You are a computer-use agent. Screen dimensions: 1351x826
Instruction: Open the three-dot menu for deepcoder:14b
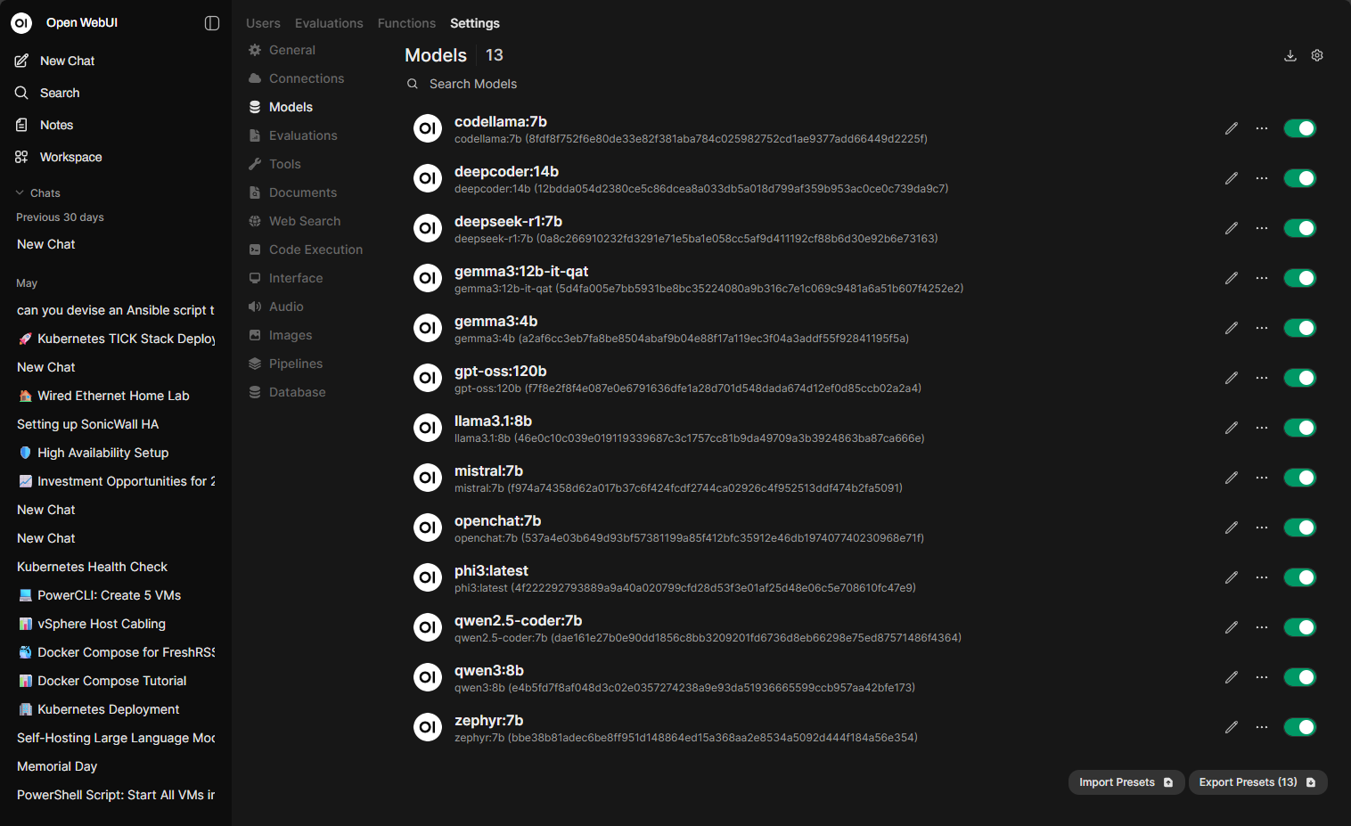point(1262,178)
